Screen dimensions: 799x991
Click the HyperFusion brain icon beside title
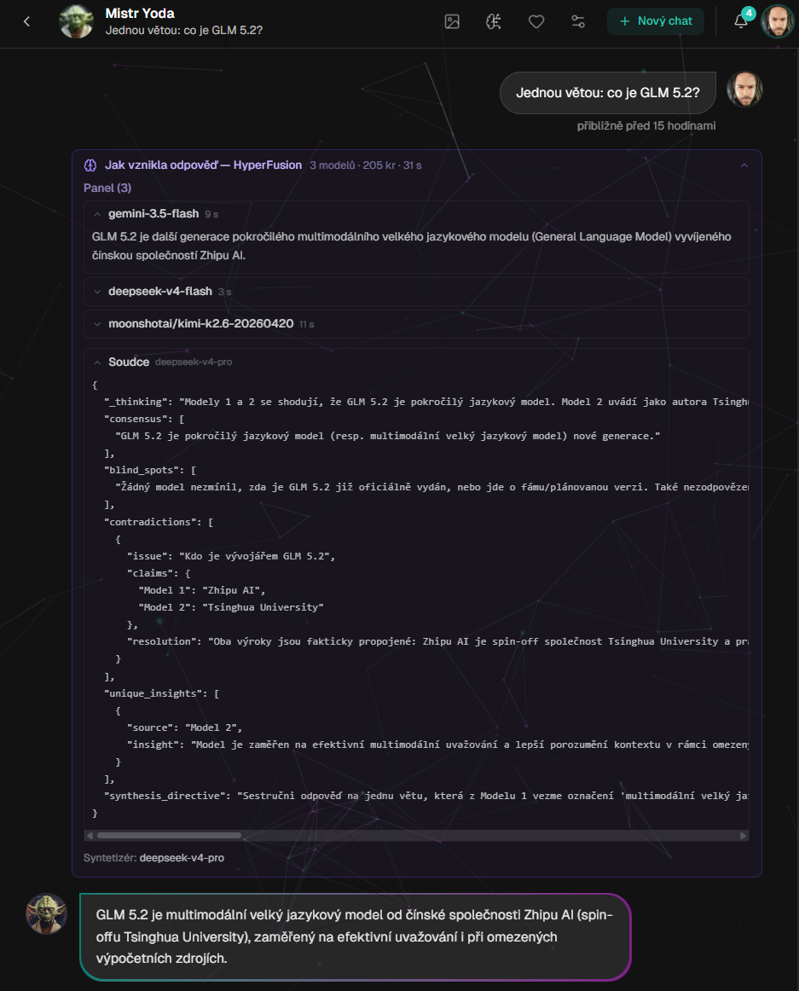point(90,165)
